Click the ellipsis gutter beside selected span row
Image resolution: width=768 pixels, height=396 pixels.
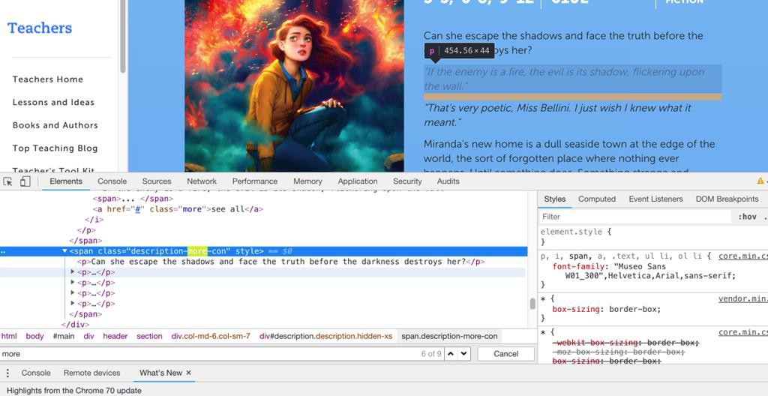[4, 252]
